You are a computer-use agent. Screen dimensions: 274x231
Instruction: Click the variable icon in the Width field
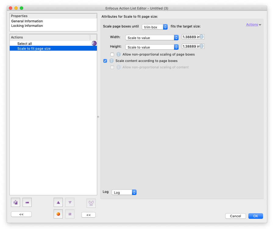(201, 37)
